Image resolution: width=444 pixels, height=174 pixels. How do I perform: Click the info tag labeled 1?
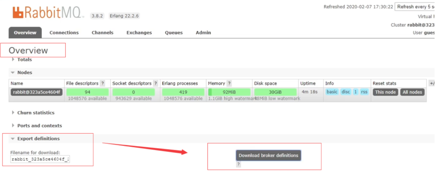click(355, 92)
